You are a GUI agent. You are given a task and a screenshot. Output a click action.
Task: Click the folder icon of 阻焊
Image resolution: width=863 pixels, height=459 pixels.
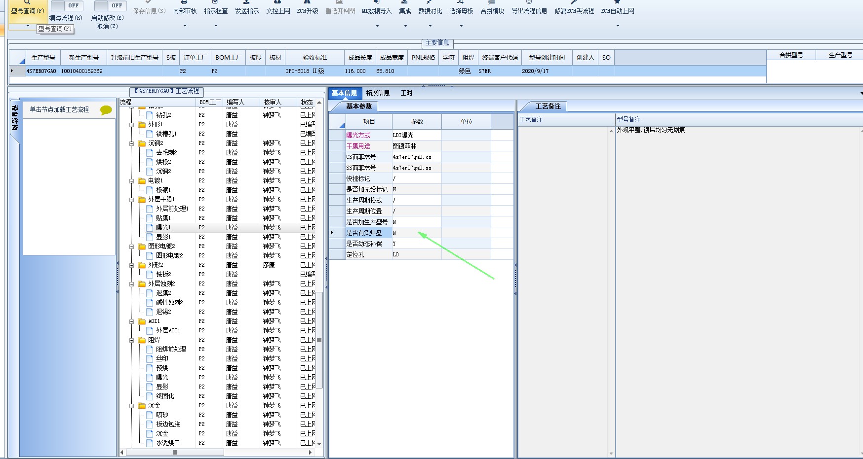click(142, 340)
